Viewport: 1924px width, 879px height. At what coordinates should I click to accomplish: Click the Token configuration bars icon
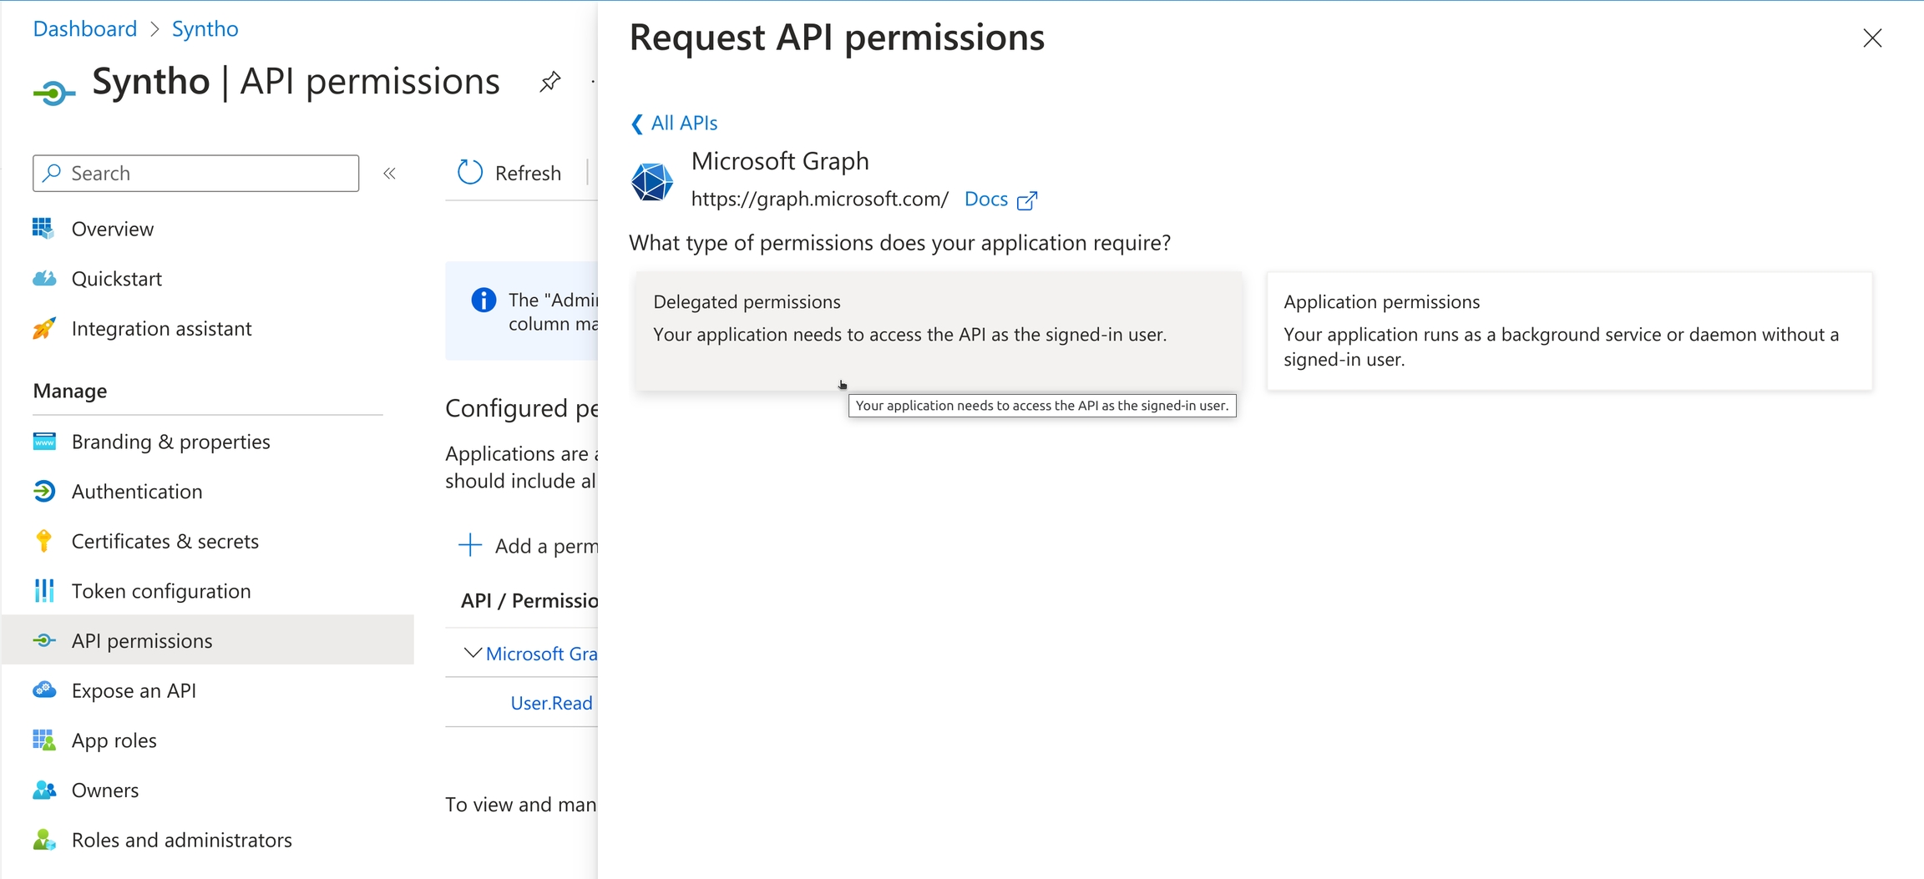[x=44, y=591]
